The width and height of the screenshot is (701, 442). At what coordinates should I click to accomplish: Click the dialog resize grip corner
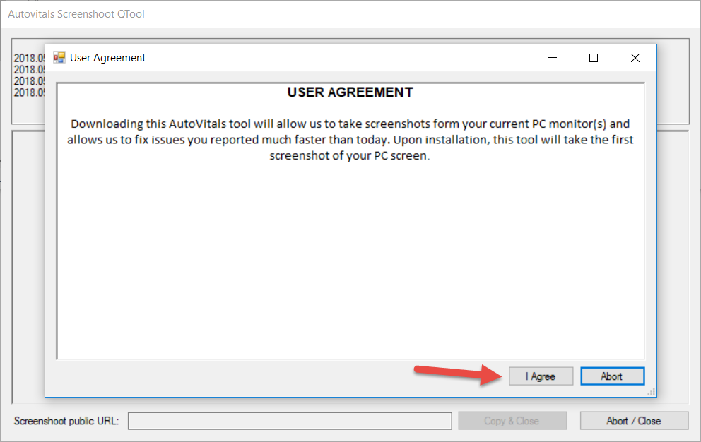click(652, 392)
